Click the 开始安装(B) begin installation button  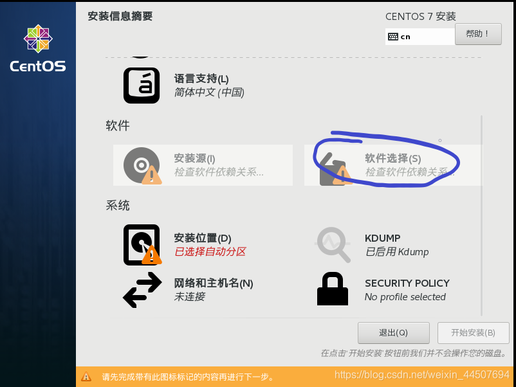[473, 333]
